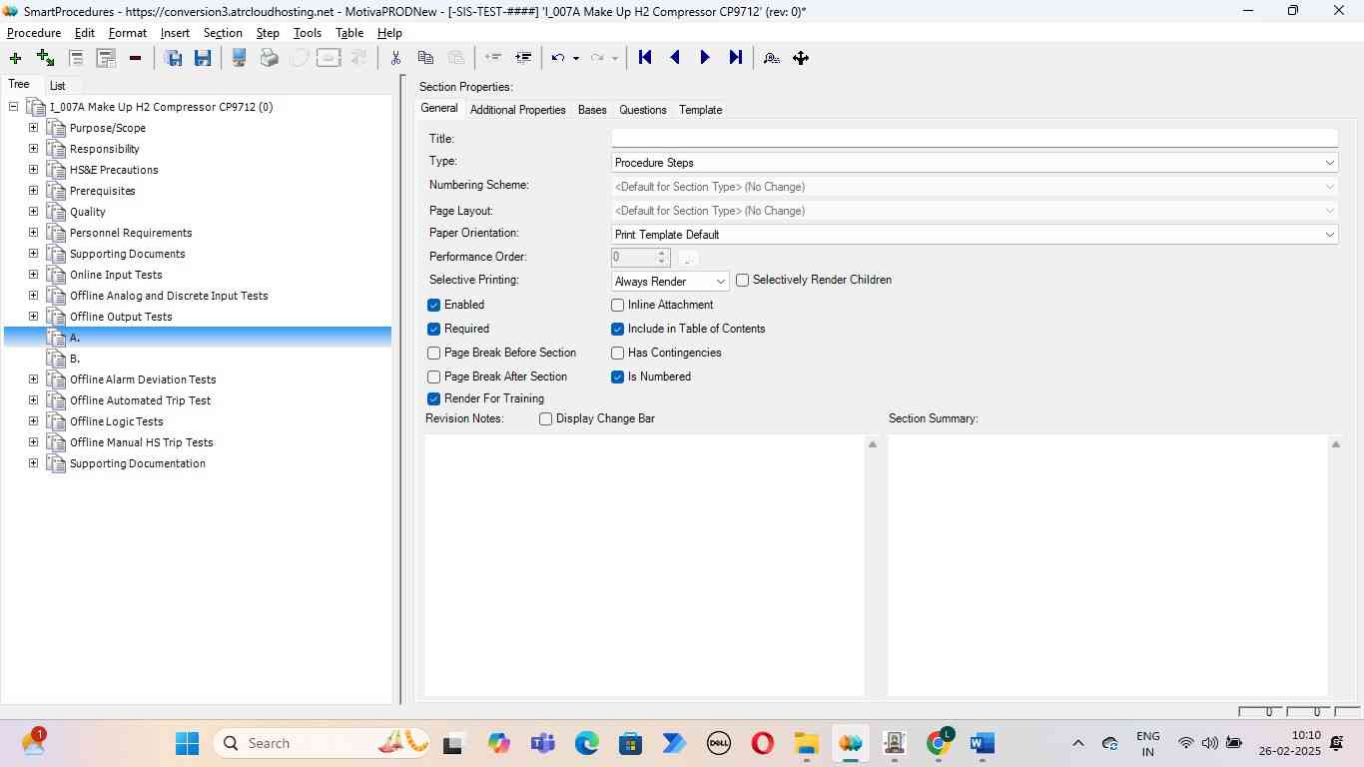Open the Selective Printing Always Render dropdown

[670, 282]
